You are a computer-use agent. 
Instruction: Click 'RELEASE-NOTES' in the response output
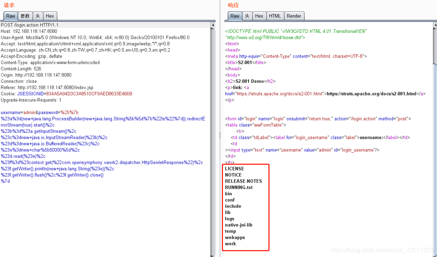click(244, 181)
